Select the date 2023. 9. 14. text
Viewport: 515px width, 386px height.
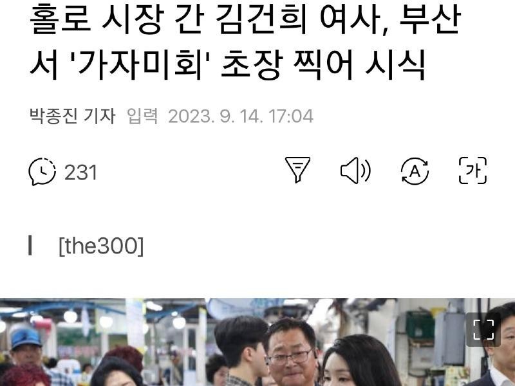click(215, 116)
